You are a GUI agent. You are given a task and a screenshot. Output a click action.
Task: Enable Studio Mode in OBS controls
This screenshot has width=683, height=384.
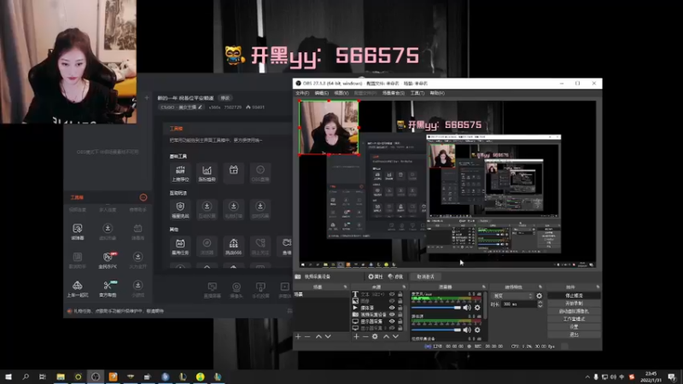click(574, 319)
